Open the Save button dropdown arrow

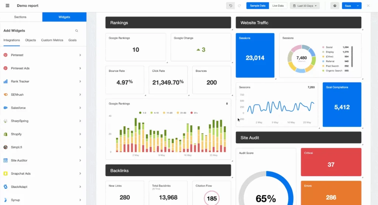pyautogui.click(x=357, y=6)
